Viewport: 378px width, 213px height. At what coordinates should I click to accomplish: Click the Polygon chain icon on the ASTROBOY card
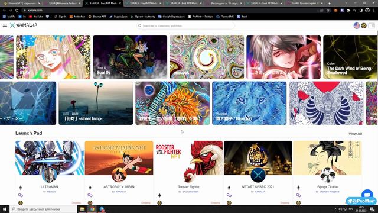point(90,195)
